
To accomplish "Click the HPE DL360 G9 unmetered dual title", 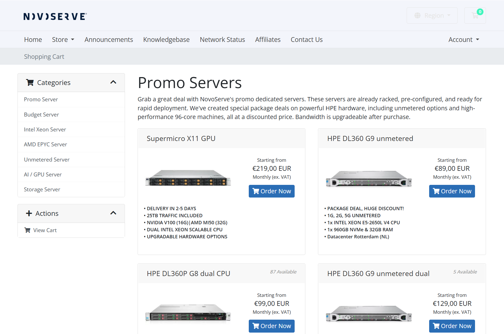I will (x=378, y=274).
